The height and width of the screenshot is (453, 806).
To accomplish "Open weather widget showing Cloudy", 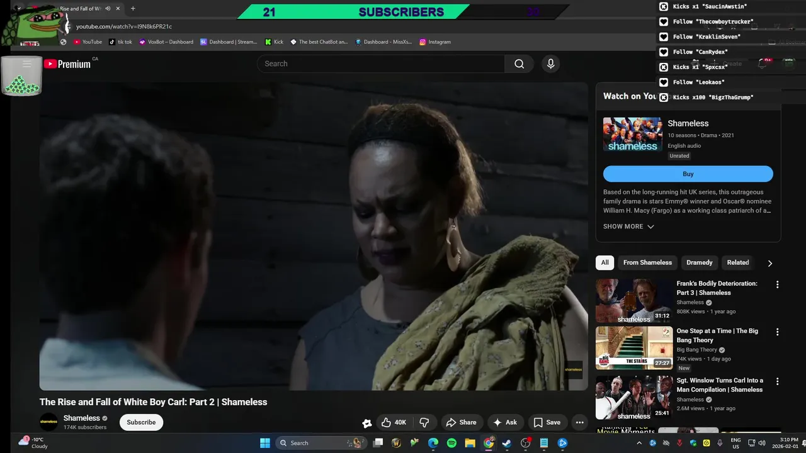I will coord(33,443).
